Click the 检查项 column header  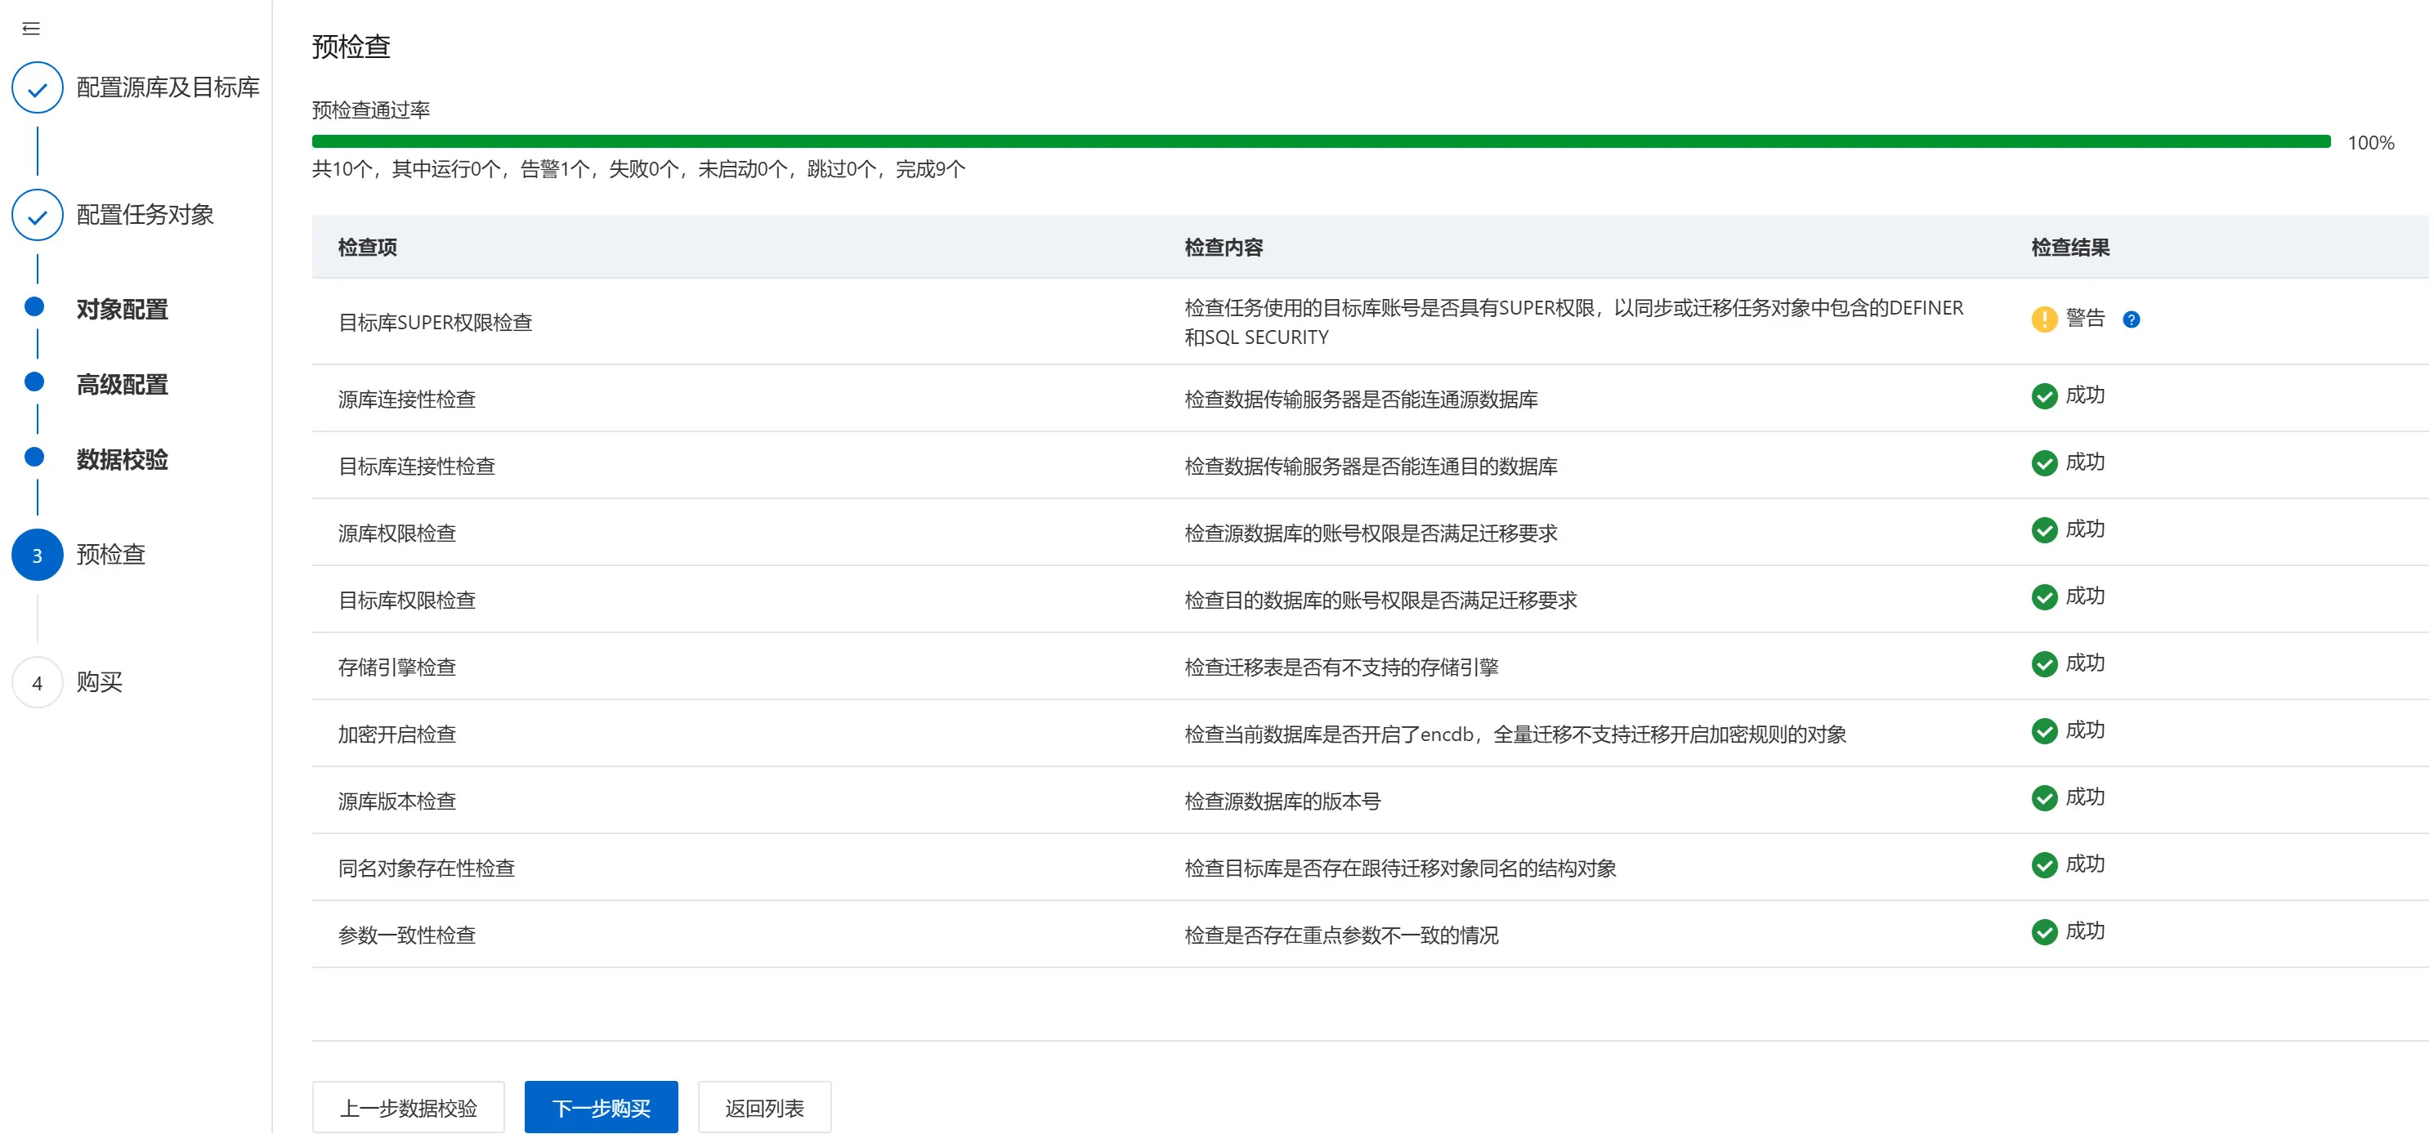tap(368, 248)
